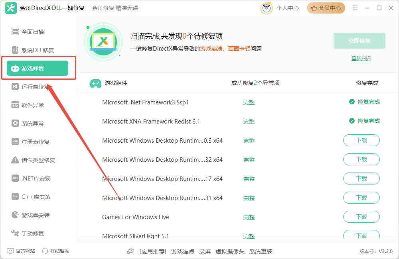Click the megaphone icon near 应用推荐
Screen dimensions: 399x259
130,251
